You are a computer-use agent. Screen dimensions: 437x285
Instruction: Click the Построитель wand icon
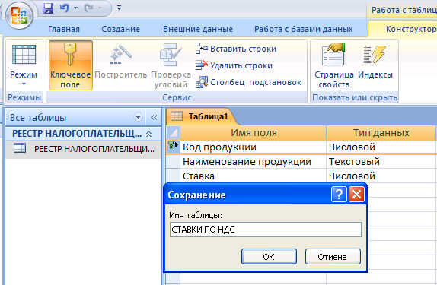[x=121, y=55]
